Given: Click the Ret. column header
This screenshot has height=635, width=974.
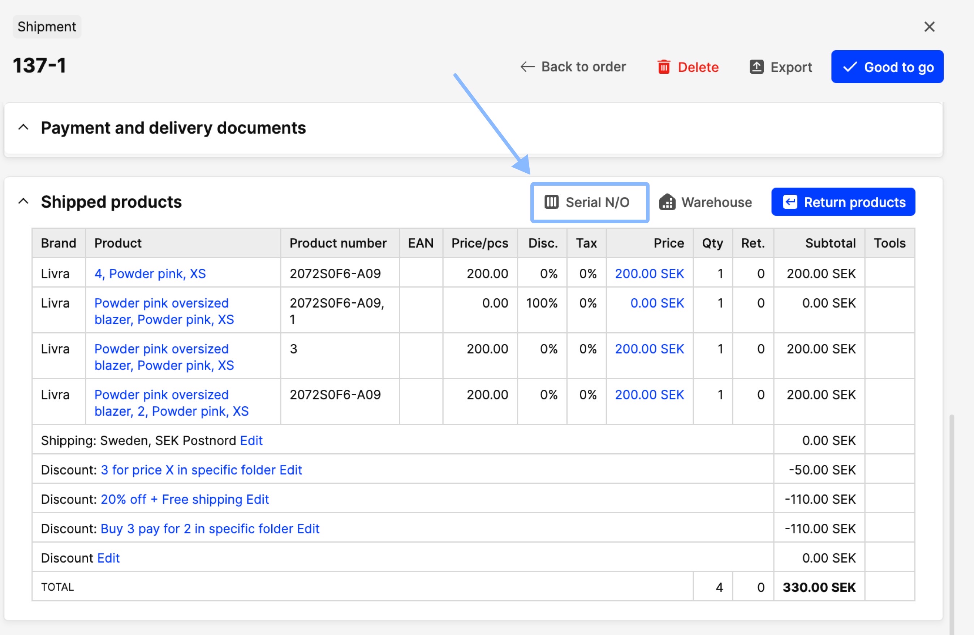Looking at the screenshot, I should 753,243.
